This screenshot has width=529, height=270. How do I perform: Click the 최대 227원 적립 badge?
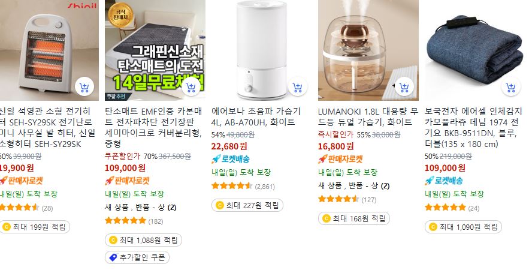pyautogui.click(x=247, y=205)
